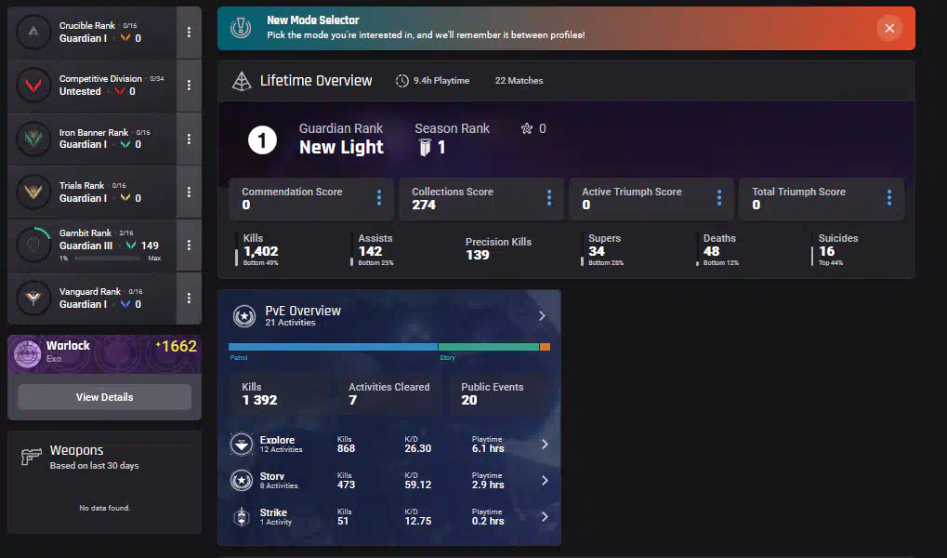Click the Public Events 20 stat
Viewport: 947px width, 558px height.
(x=493, y=393)
